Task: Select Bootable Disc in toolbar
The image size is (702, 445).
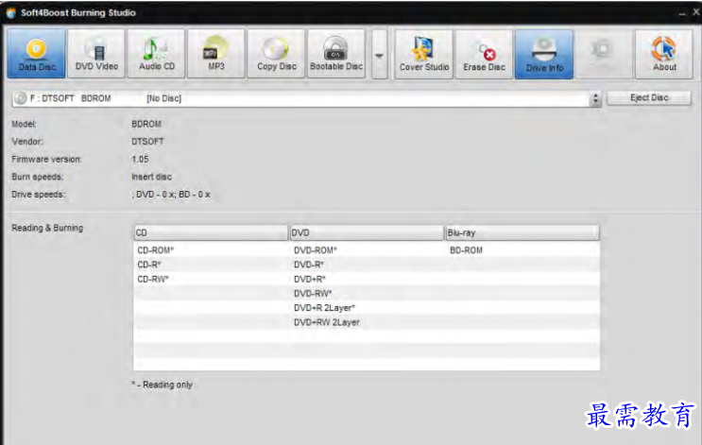Action: 336,54
